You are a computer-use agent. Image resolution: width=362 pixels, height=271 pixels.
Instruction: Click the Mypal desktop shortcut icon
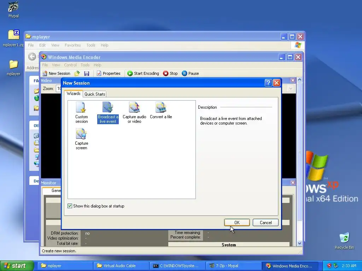(x=13, y=10)
